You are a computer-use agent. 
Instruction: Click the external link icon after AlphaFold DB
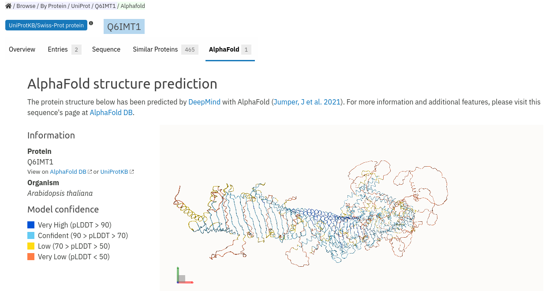click(x=90, y=172)
